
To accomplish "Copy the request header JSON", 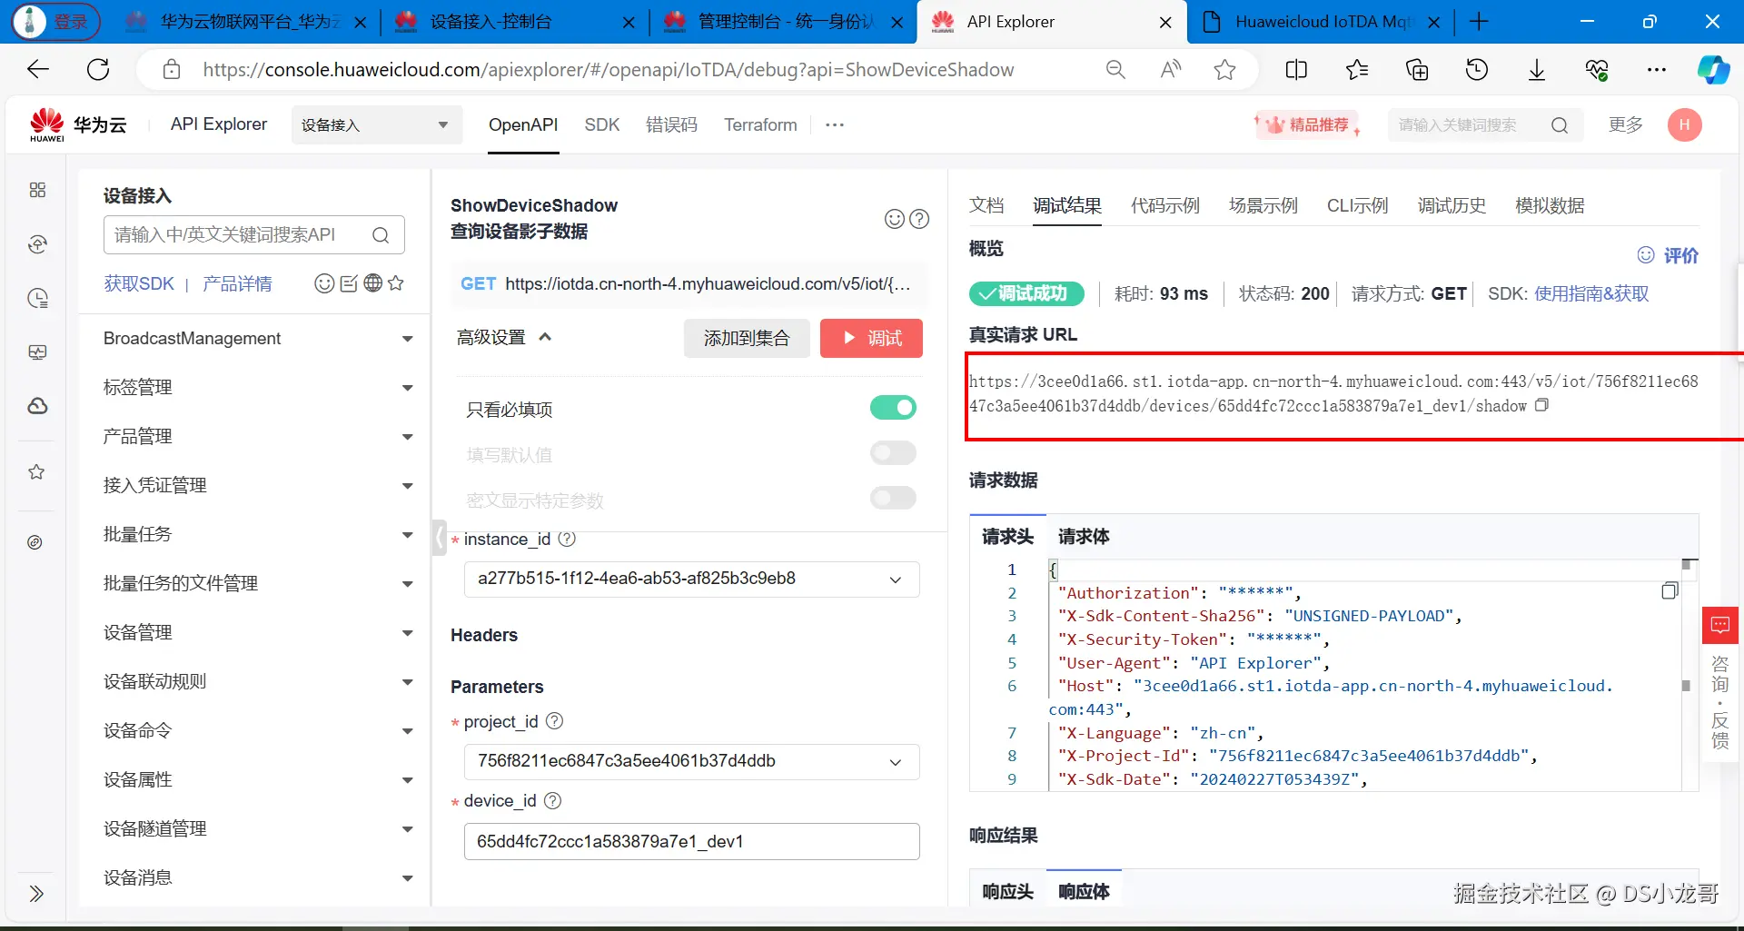I will (1670, 591).
